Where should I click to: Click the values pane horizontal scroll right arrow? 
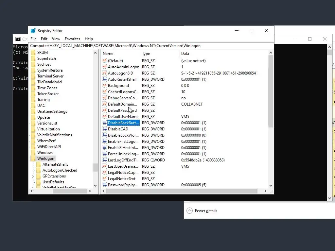(265, 191)
